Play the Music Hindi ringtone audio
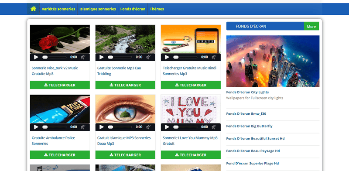 tap(167, 57)
